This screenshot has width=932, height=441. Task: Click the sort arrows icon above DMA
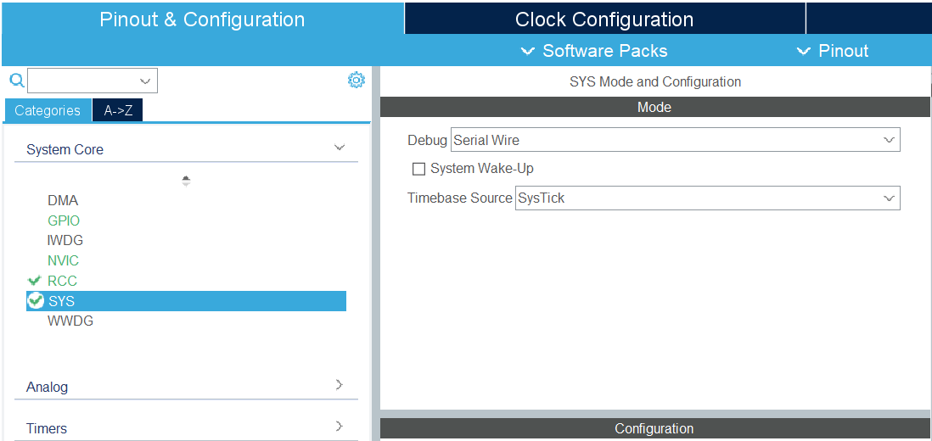point(186,181)
